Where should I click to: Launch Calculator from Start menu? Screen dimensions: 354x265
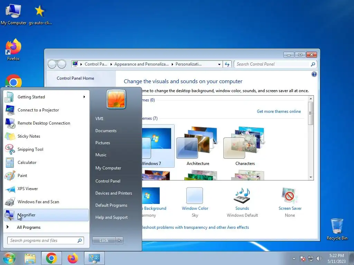click(46, 163)
